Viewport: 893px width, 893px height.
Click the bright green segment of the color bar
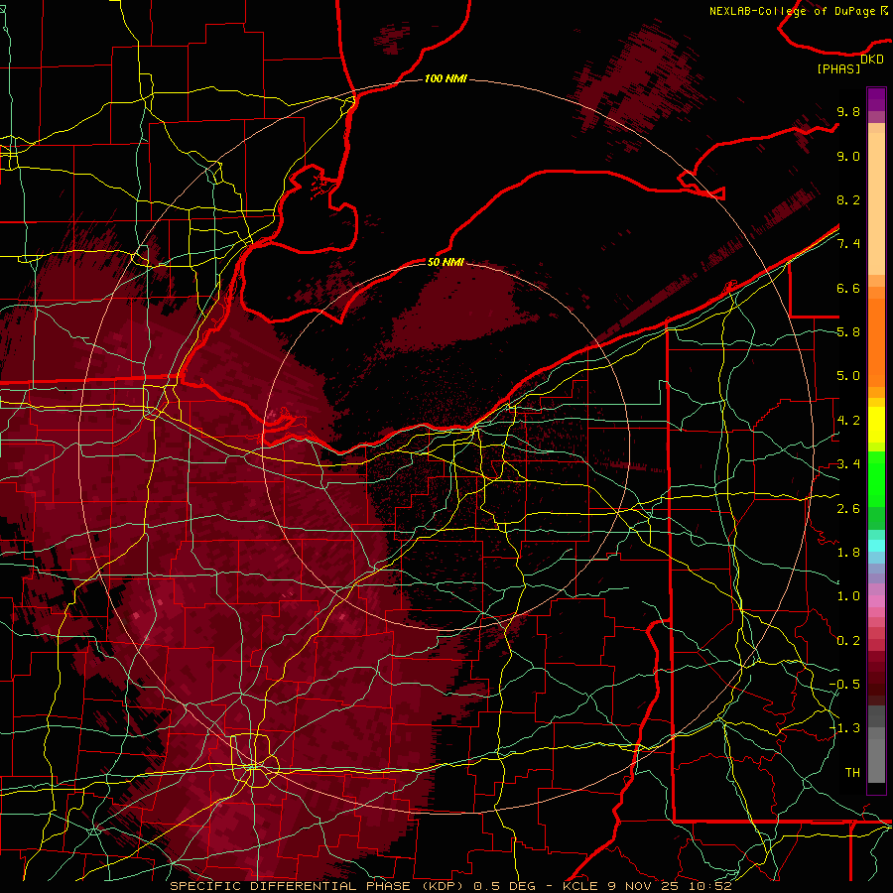(x=876, y=480)
